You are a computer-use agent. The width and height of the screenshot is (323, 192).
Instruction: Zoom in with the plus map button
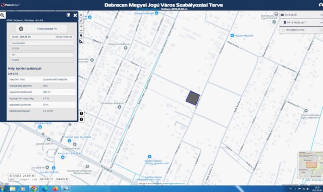coord(81,26)
